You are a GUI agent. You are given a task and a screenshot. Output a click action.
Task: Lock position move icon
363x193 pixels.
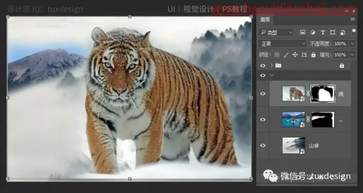[295, 55]
